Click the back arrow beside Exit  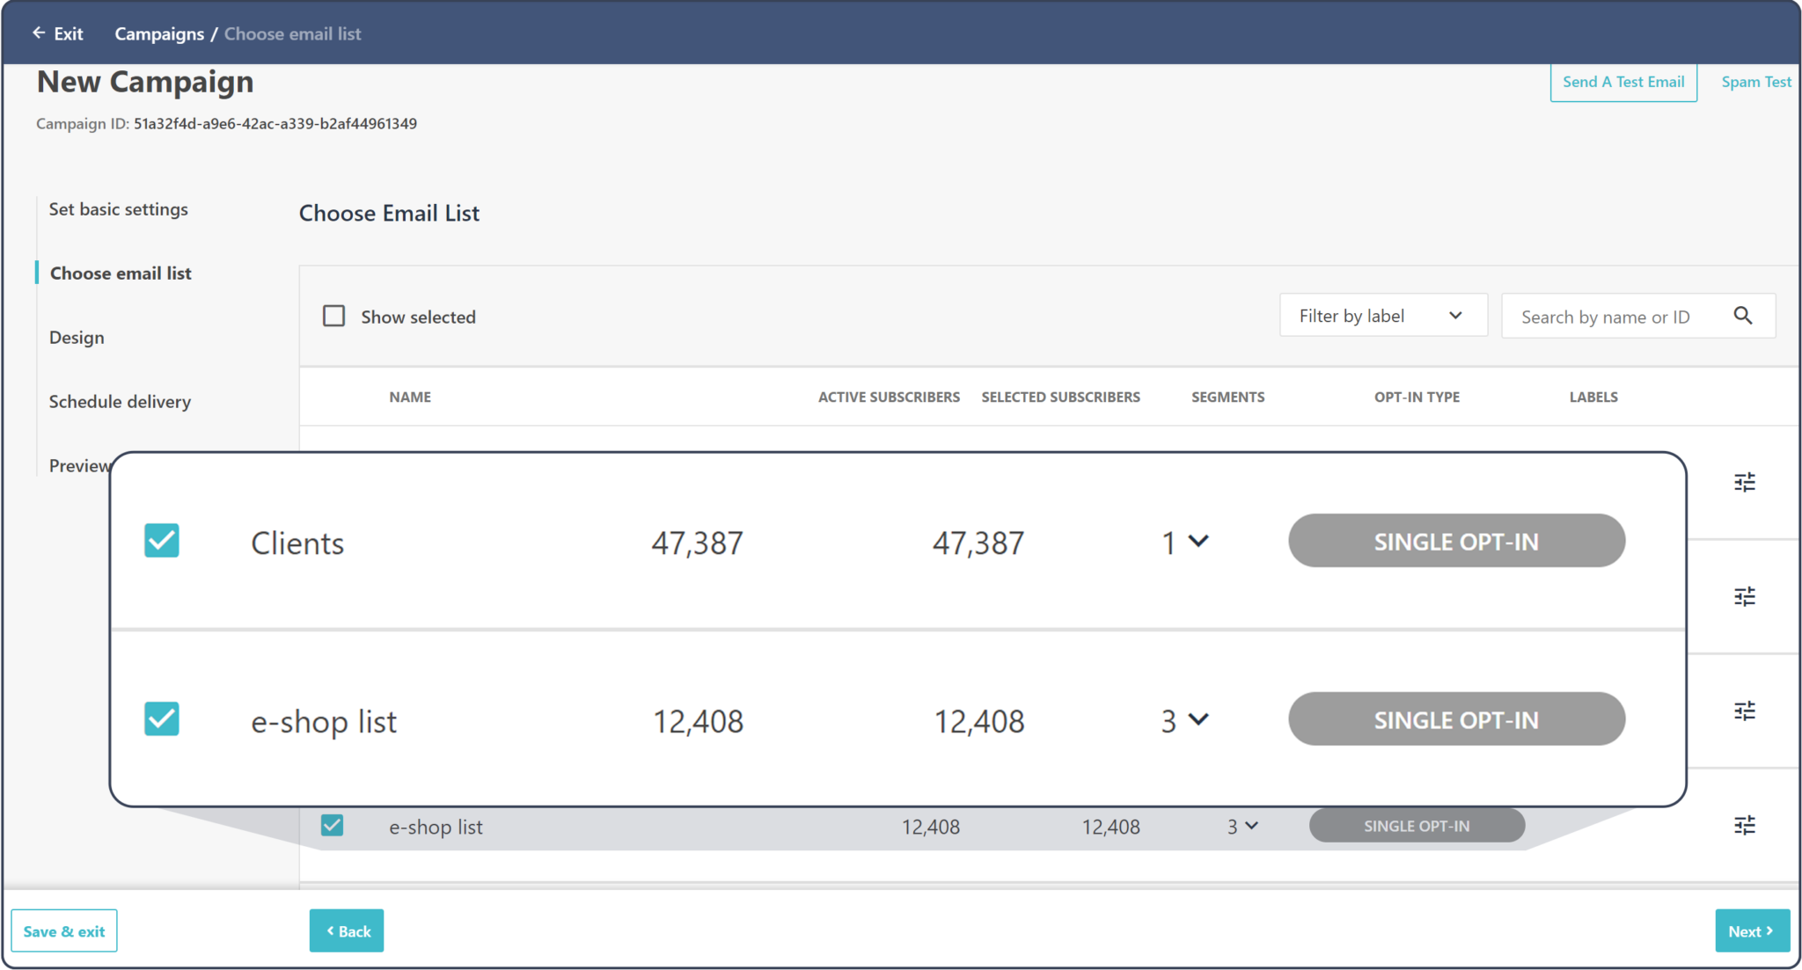(x=37, y=33)
